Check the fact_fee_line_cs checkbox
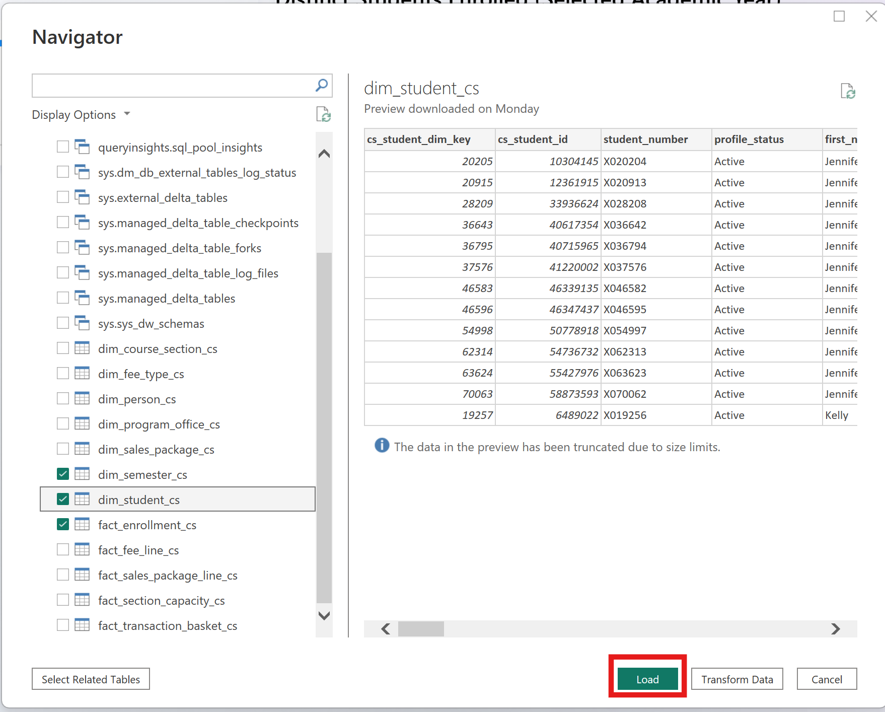885x712 pixels. coord(63,549)
